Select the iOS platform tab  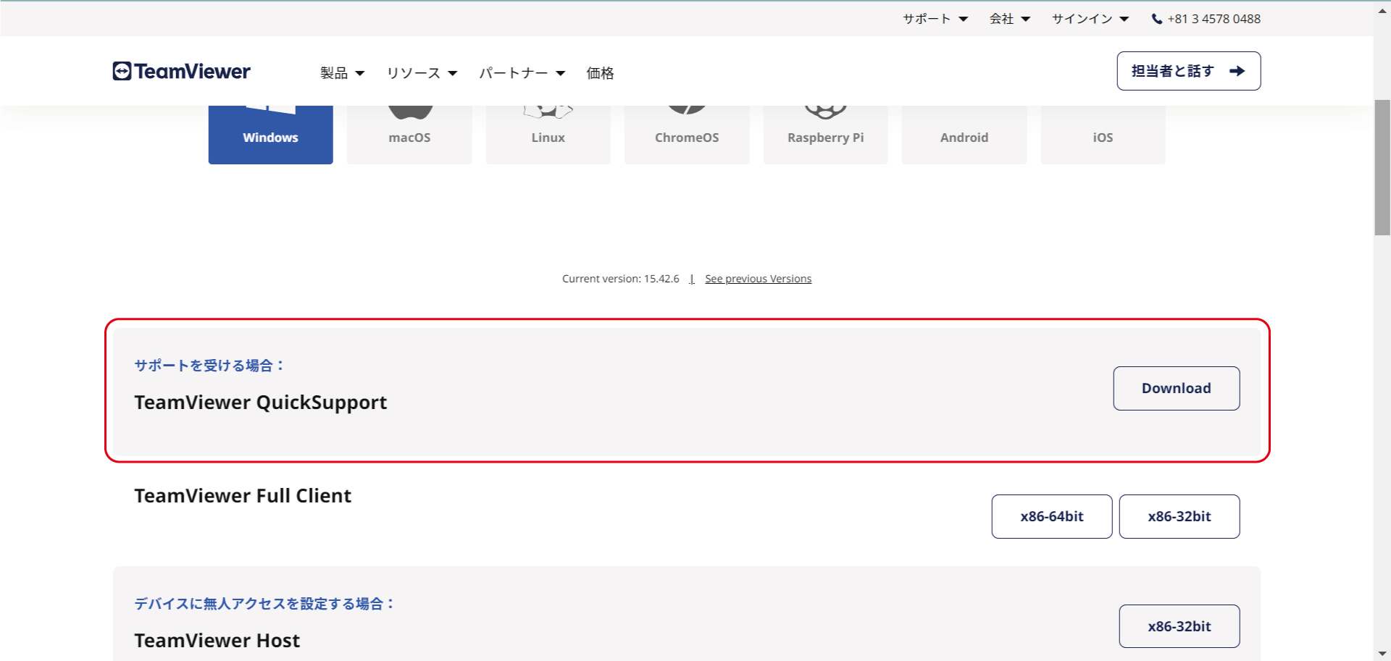pyautogui.click(x=1103, y=135)
